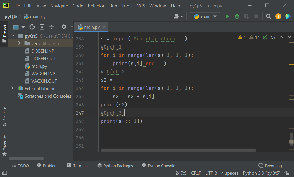Start debugging with the bug icon

tap(237, 17)
